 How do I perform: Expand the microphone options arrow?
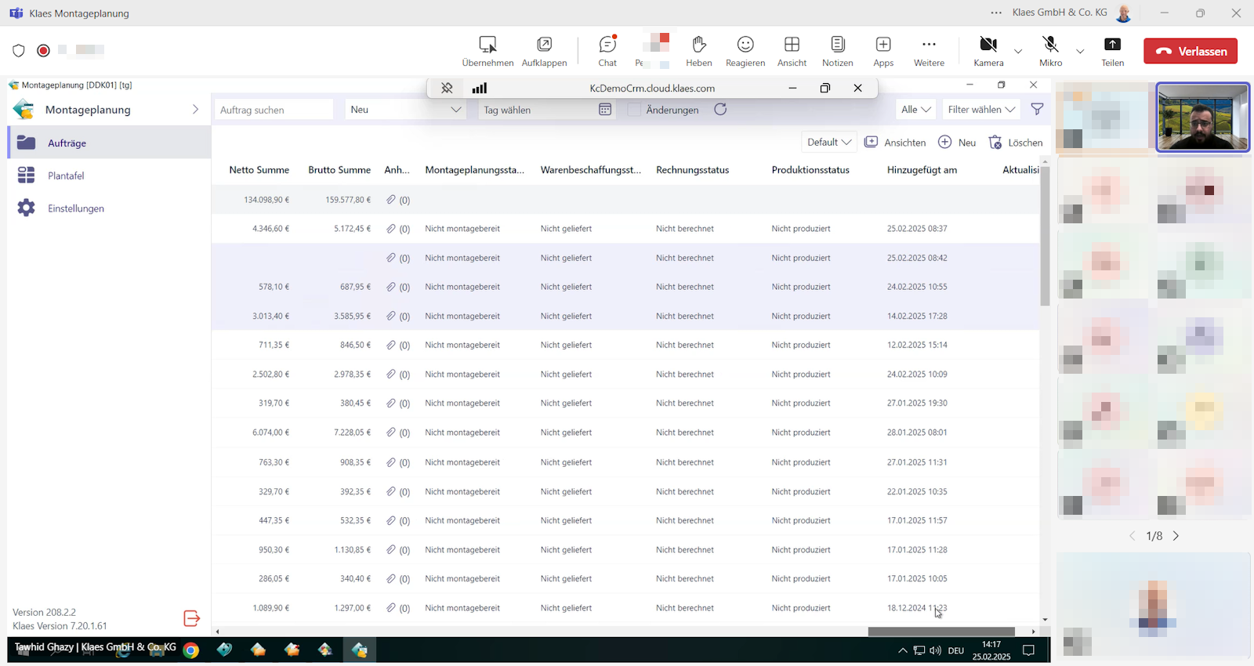[x=1080, y=51]
